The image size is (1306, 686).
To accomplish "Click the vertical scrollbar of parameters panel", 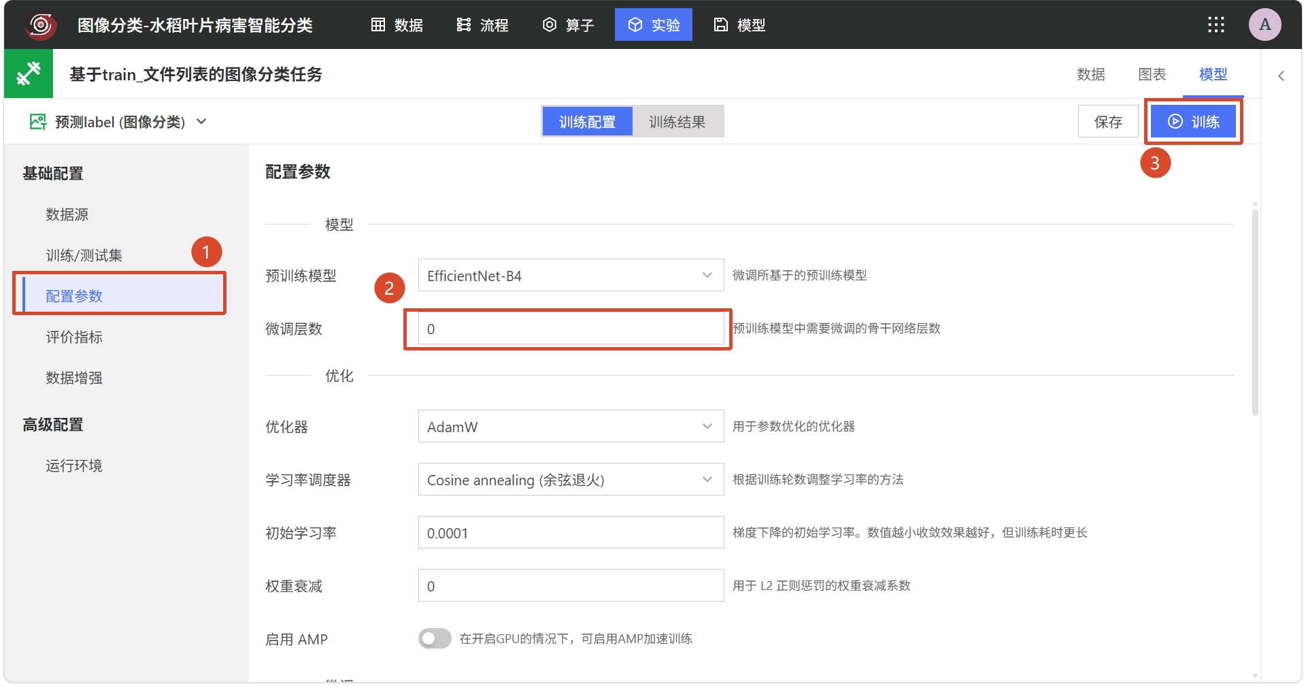I will pos(1255,312).
